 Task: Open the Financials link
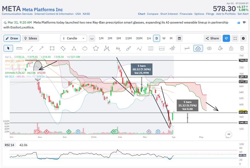[x=186, y=14]
